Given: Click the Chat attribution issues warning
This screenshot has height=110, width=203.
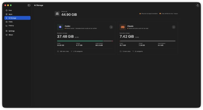Looking at the screenshot, I should click(x=168, y=14).
